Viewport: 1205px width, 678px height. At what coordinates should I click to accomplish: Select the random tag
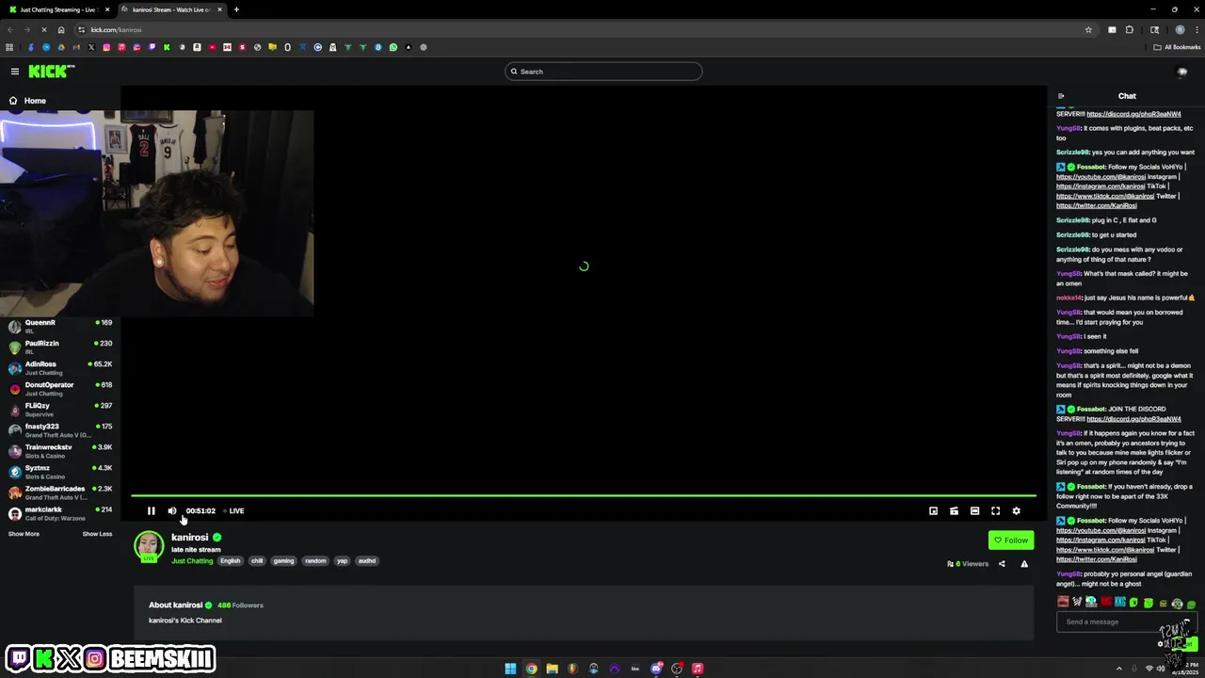315,561
